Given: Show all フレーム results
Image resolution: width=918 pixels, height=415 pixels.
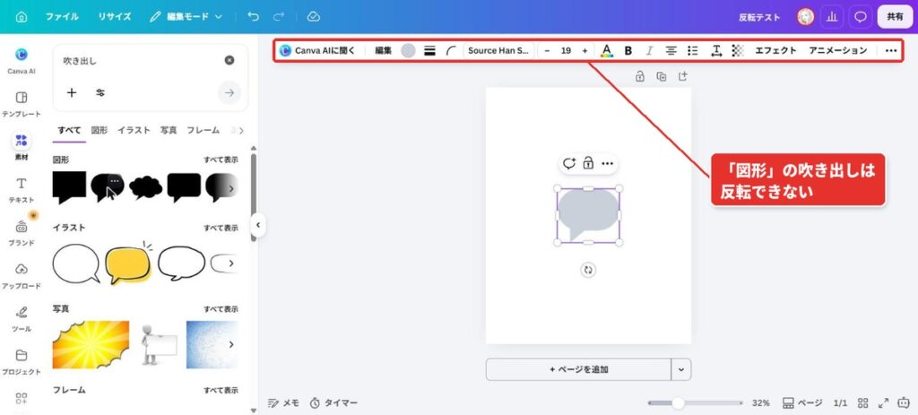Looking at the screenshot, I should click(221, 390).
